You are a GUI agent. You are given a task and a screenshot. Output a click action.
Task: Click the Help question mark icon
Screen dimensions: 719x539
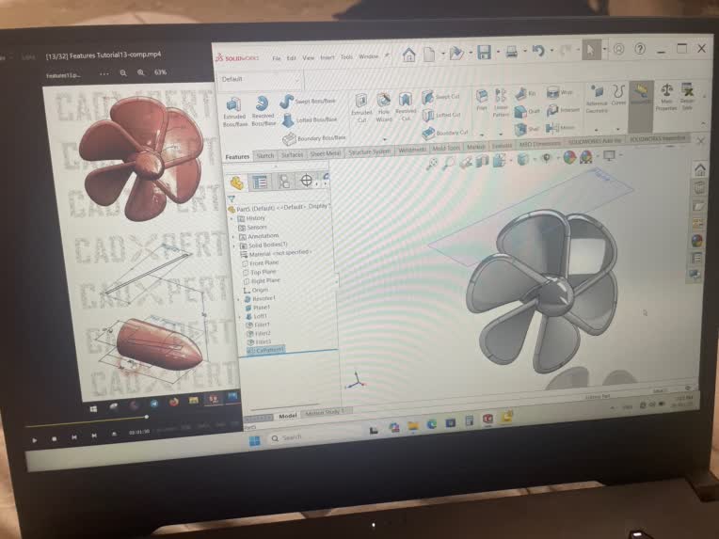pyautogui.click(x=640, y=49)
